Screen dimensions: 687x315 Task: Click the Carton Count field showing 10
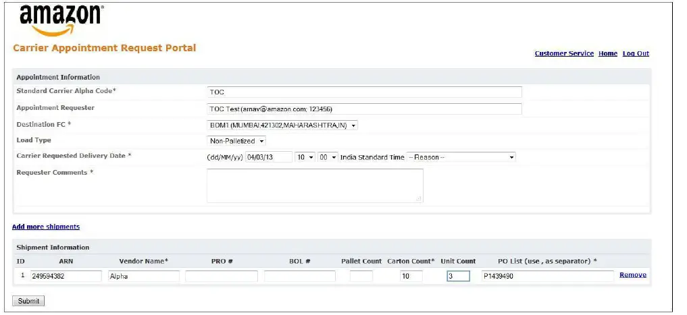(411, 276)
